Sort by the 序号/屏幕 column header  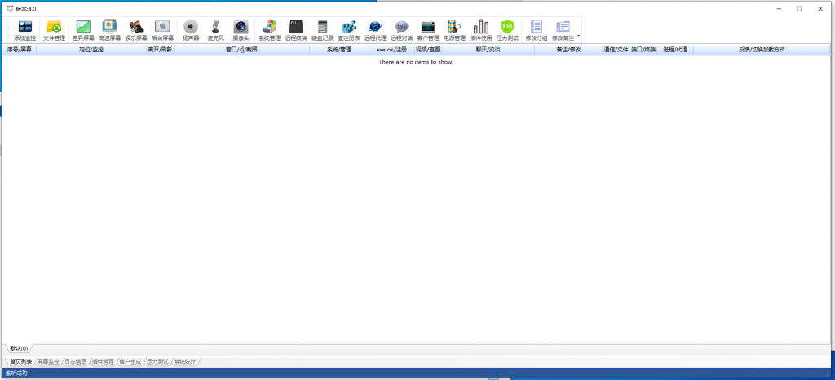[x=19, y=50]
